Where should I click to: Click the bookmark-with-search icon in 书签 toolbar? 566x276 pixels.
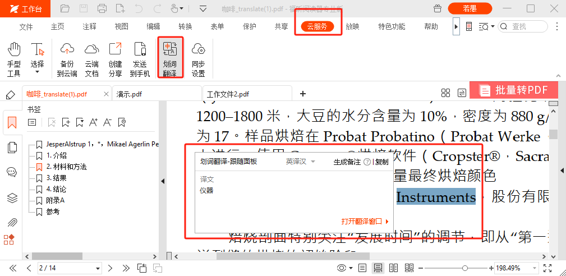pyautogui.click(x=122, y=123)
